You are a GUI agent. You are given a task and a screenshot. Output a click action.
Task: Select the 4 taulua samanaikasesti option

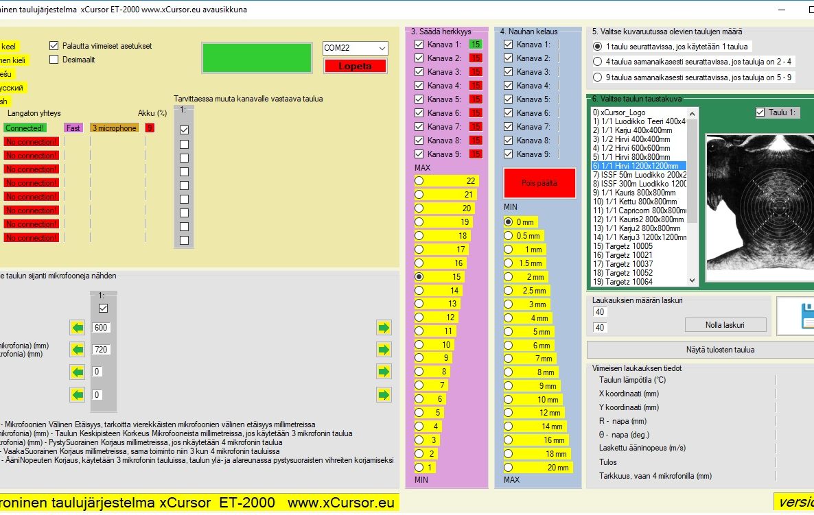[597, 62]
